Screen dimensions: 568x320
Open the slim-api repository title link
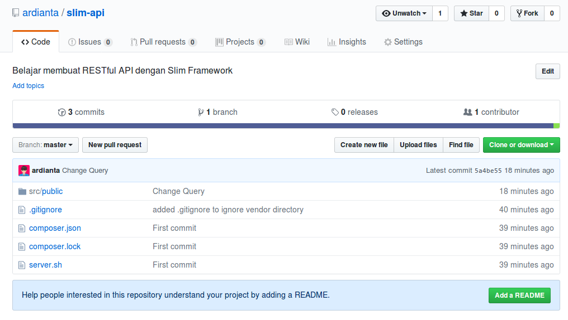coord(86,13)
